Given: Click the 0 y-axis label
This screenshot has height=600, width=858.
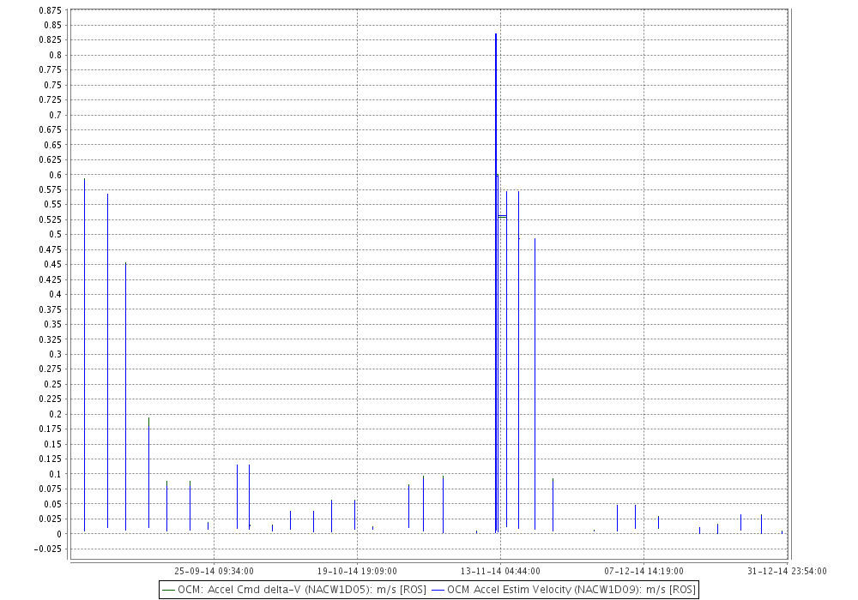Looking at the screenshot, I should [59, 534].
